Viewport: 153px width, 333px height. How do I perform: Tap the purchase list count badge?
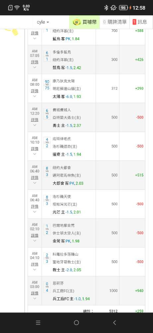104,22
